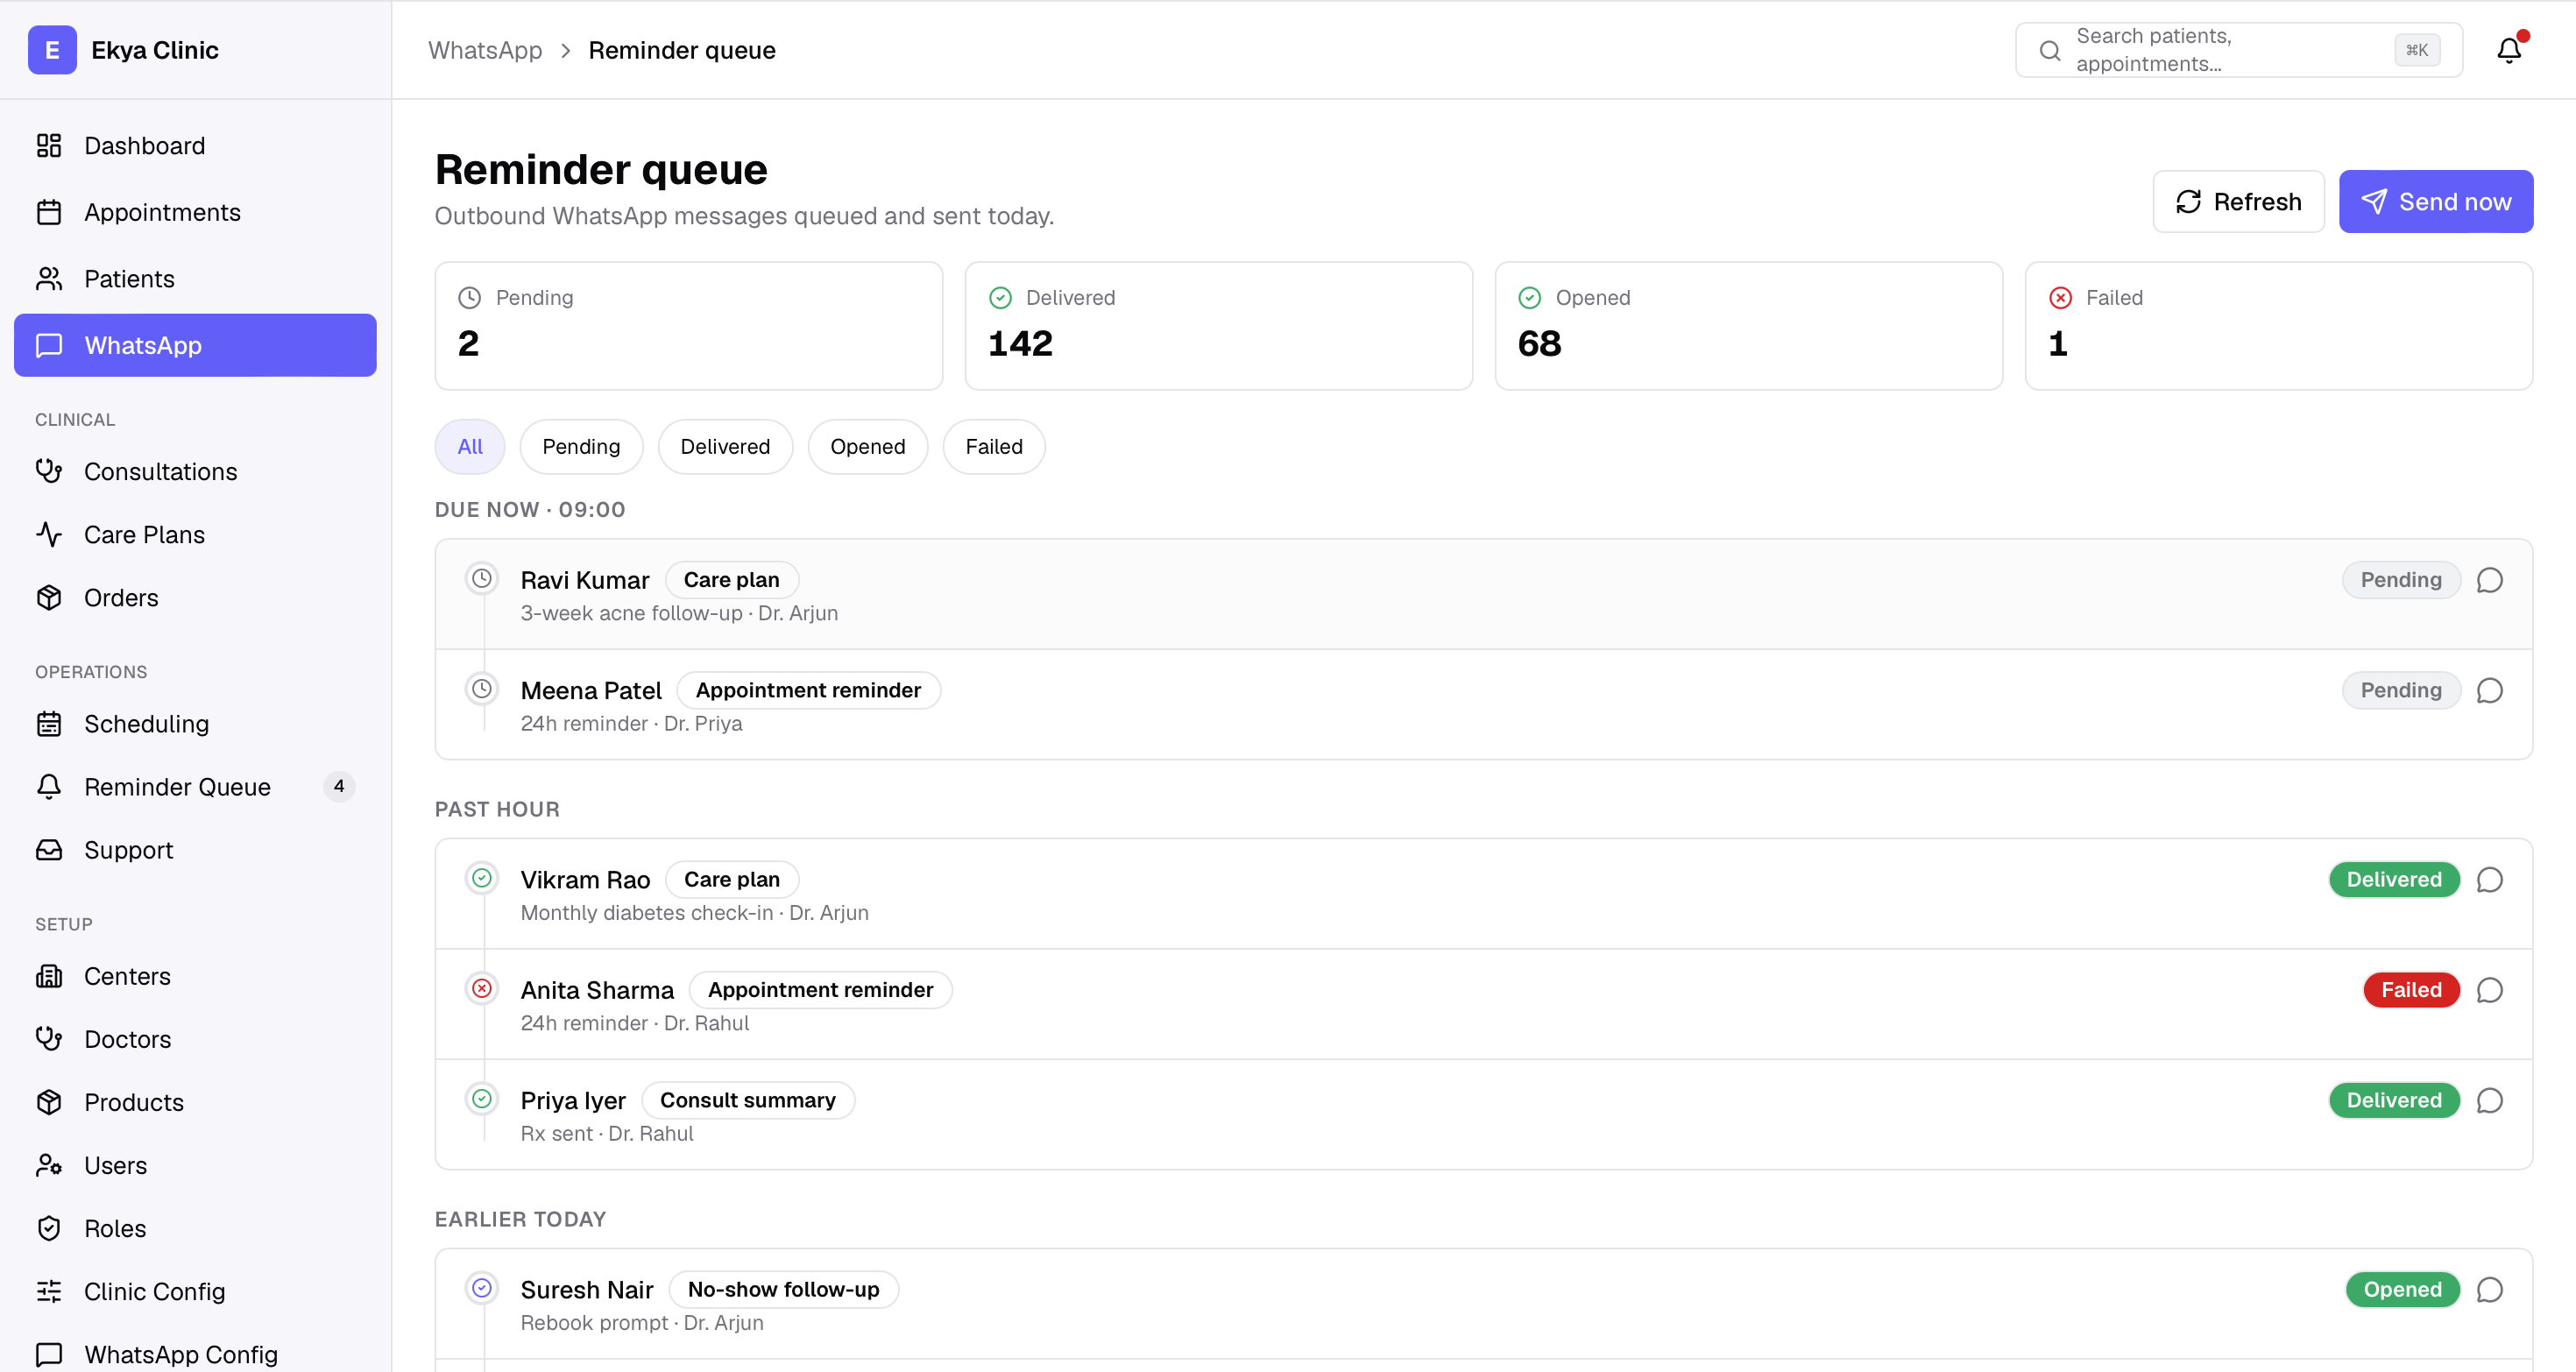Select the Consultations stethoscope icon

tap(50, 471)
